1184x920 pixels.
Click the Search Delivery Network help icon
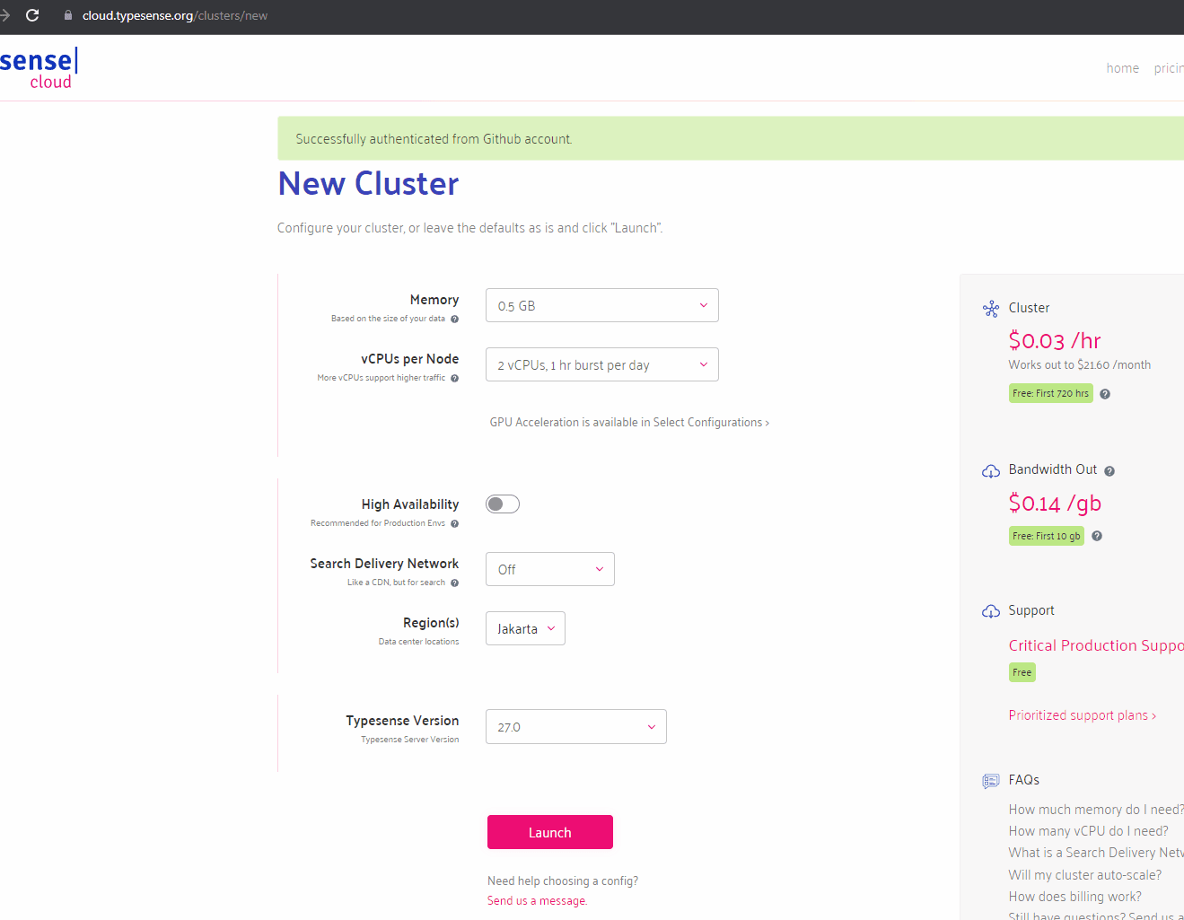tap(454, 583)
